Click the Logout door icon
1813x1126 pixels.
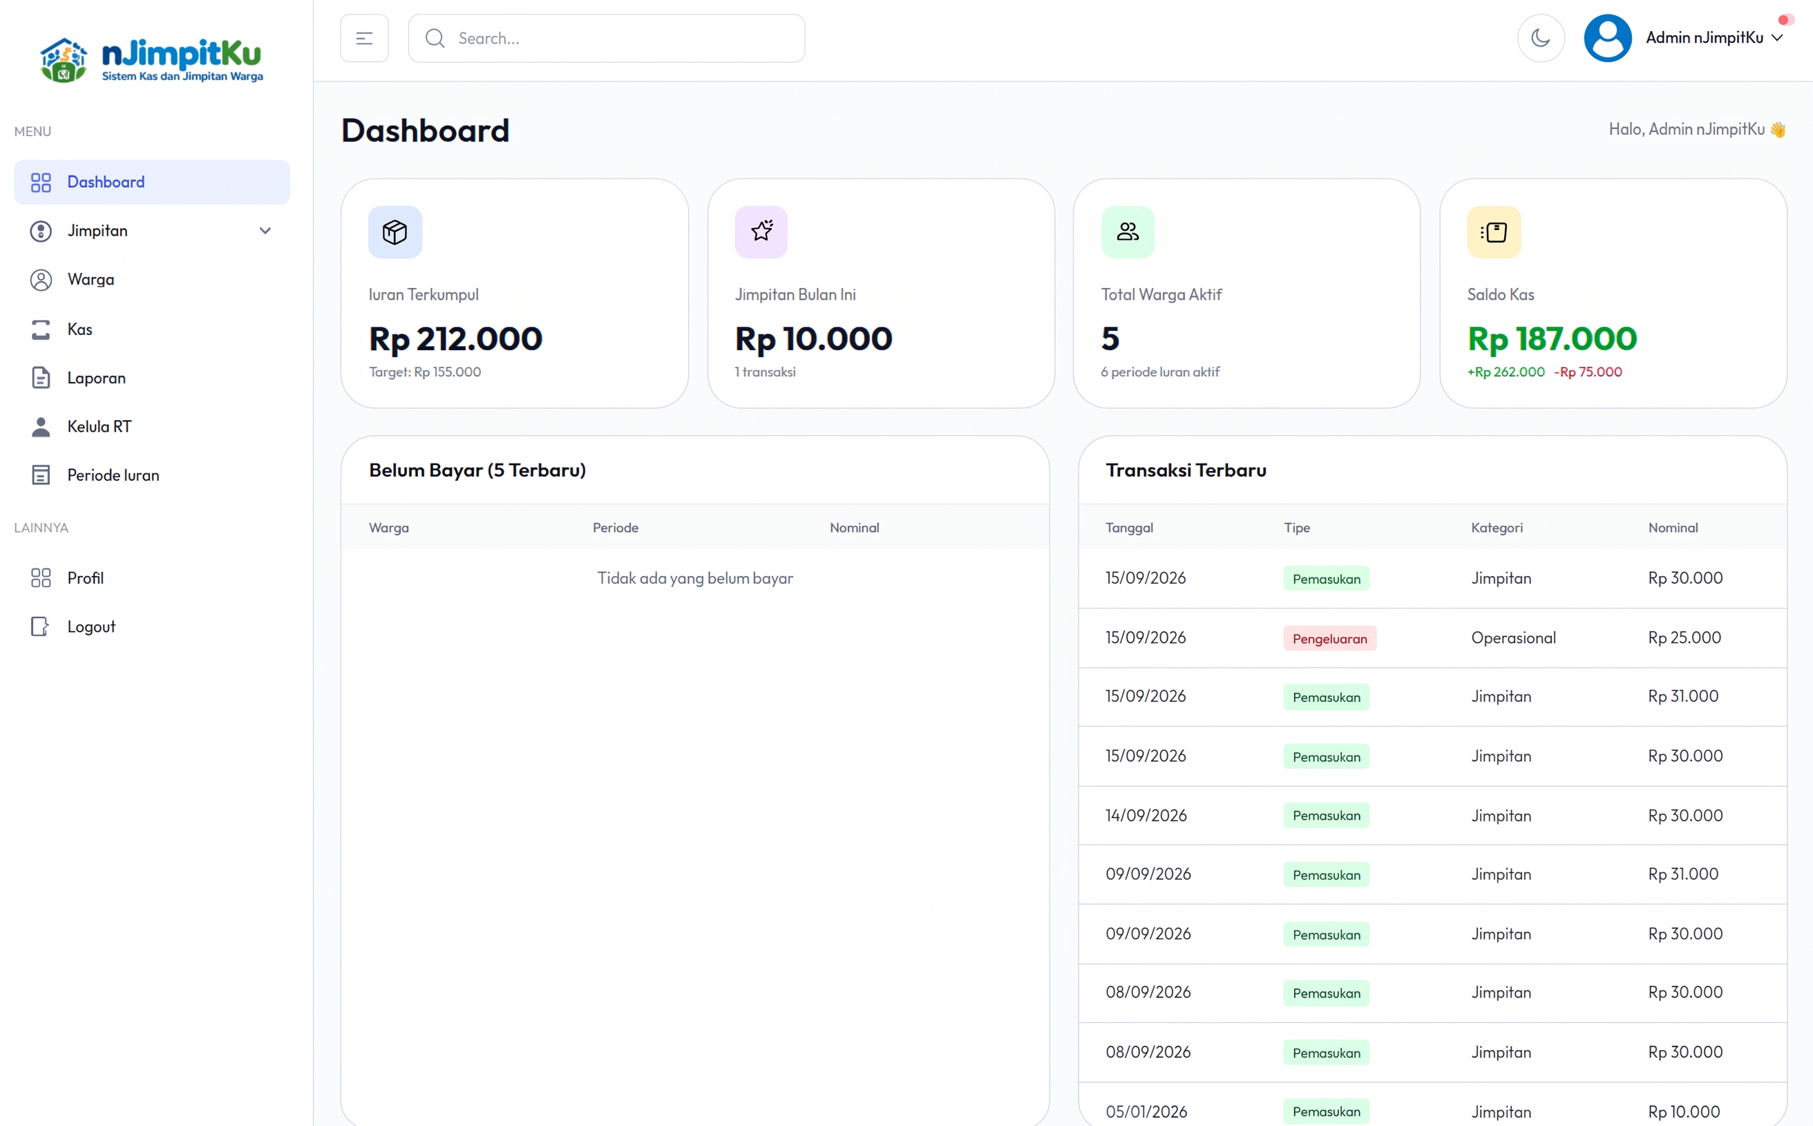(x=40, y=627)
